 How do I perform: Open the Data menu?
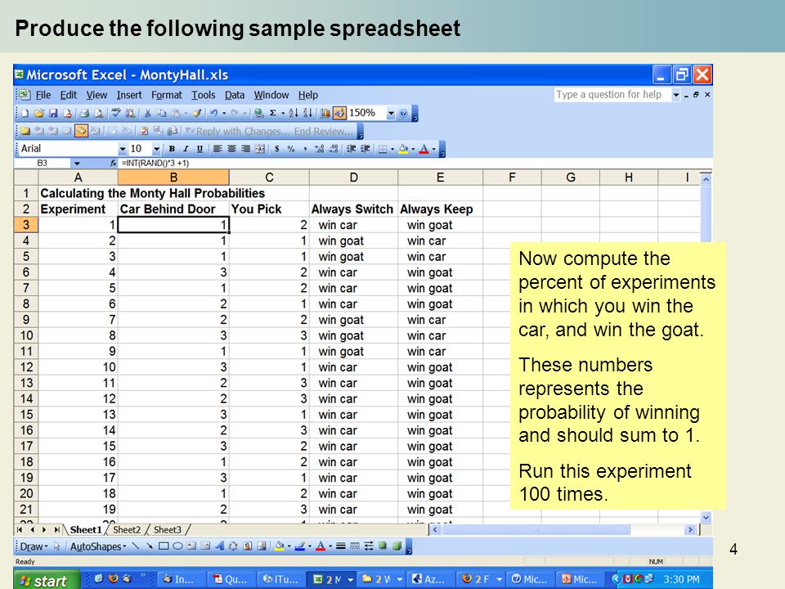(235, 95)
